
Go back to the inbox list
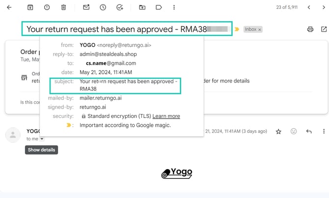tap(9, 7)
